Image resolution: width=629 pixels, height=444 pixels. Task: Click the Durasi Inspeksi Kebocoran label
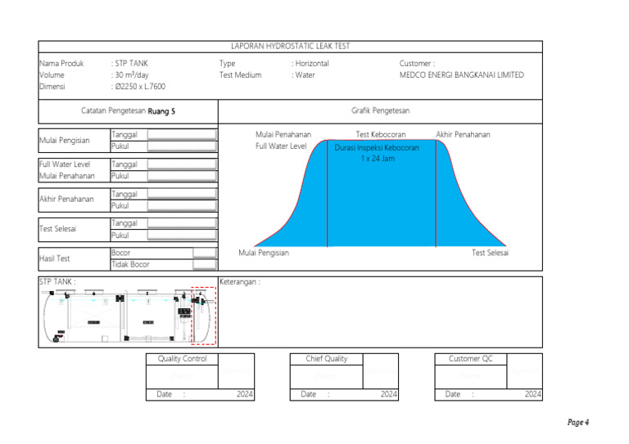click(377, 148)
